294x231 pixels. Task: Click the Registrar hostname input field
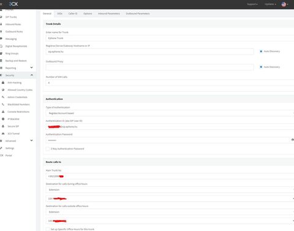pyautogui.click(x=150, y=51)
